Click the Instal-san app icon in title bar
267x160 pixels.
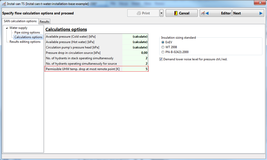[4, 4]
